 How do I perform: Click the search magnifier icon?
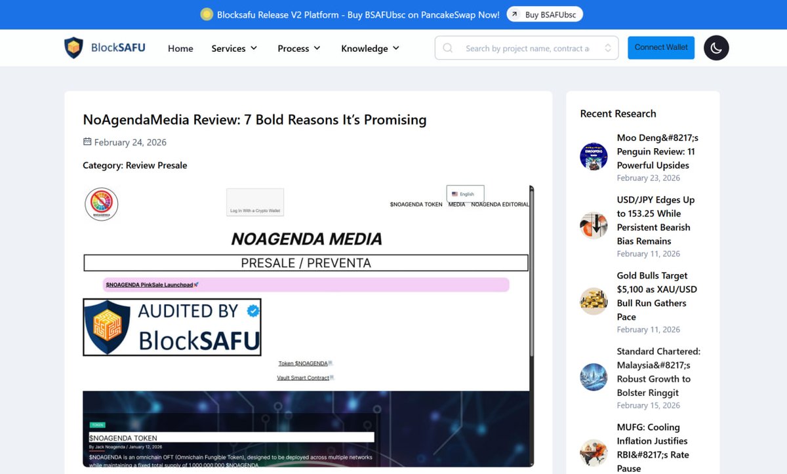point(447,48)
